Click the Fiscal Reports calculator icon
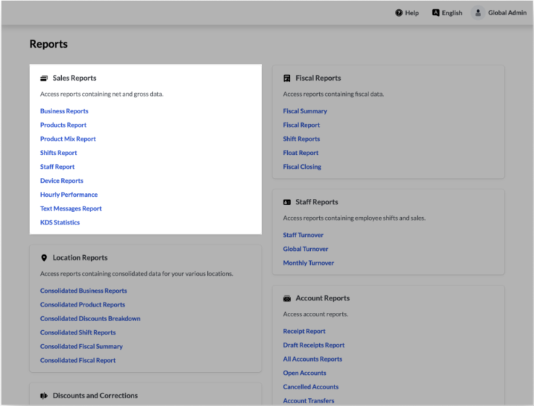534x406 pixels. point(286,79)
